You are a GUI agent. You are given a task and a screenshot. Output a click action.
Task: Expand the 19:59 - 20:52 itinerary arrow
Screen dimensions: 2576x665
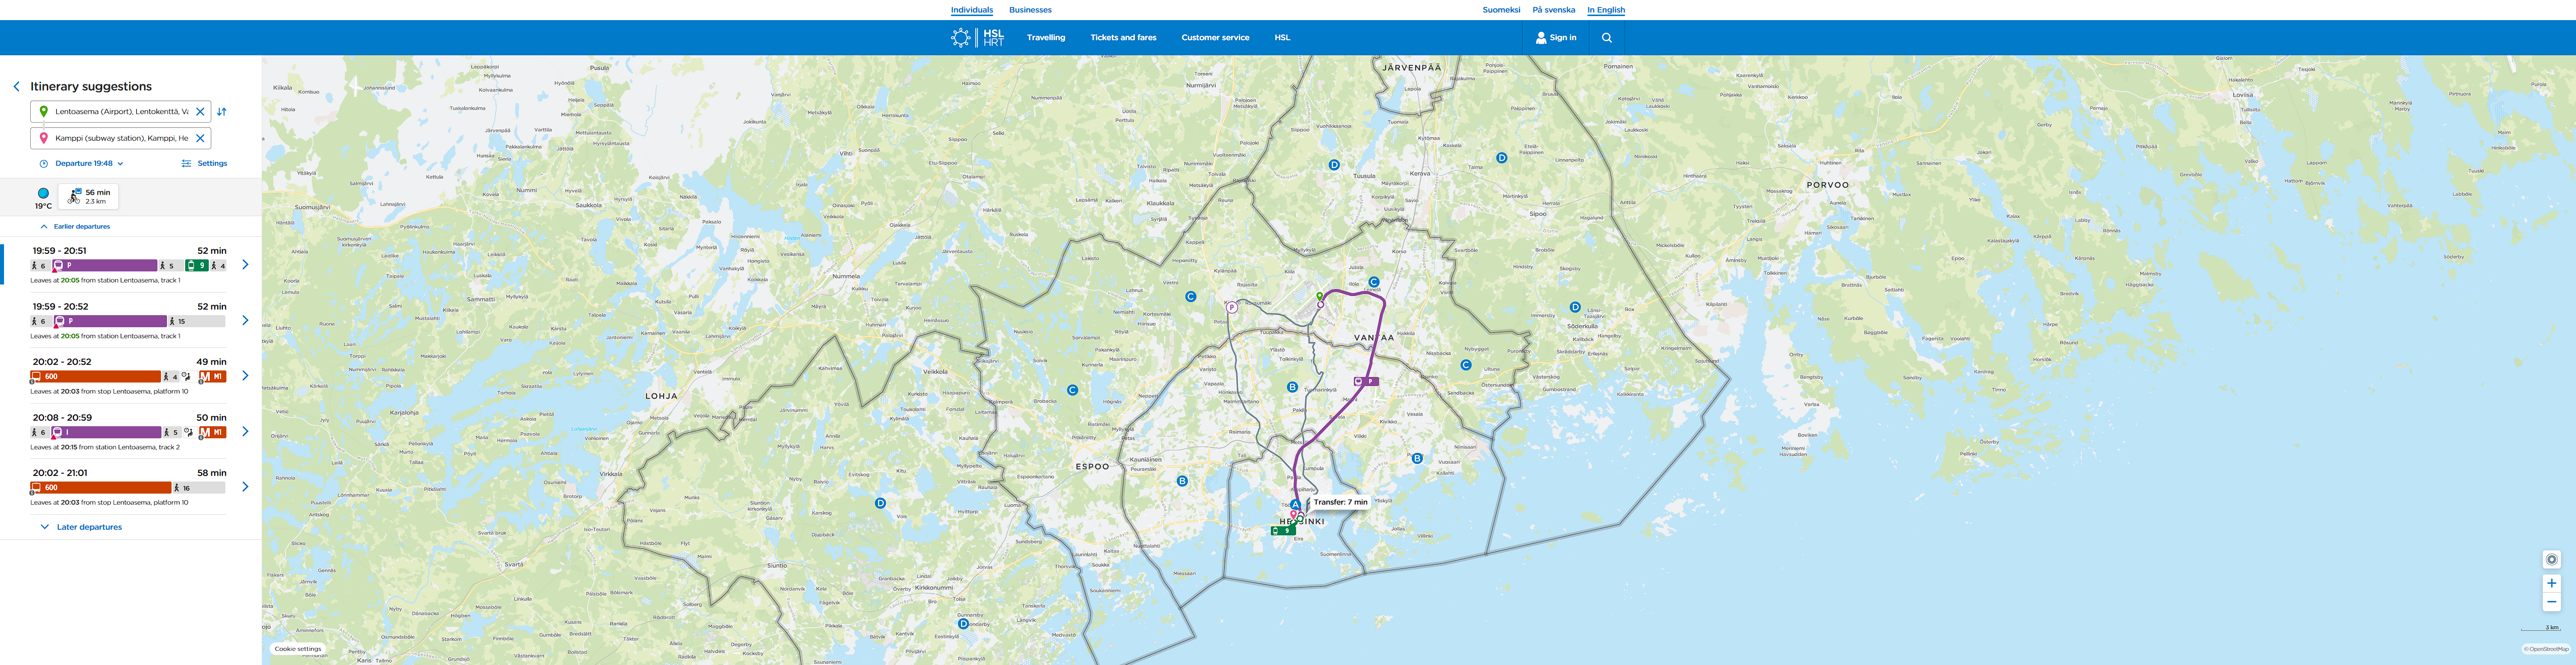pyautogui.click(x=245, y=321)
